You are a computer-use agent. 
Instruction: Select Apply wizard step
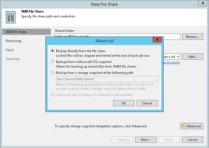coord(10,50)
